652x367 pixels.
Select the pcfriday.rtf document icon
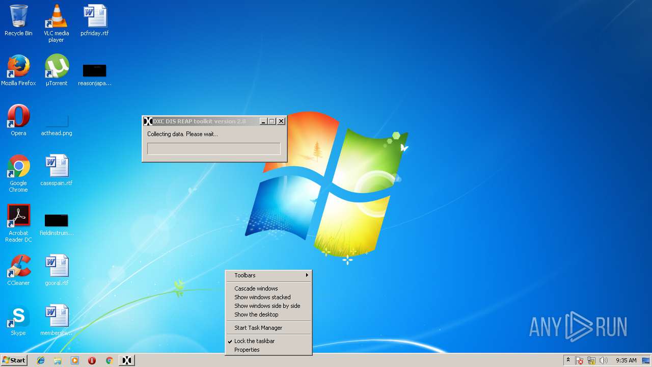pyautogui.click(x=94, y=20)
